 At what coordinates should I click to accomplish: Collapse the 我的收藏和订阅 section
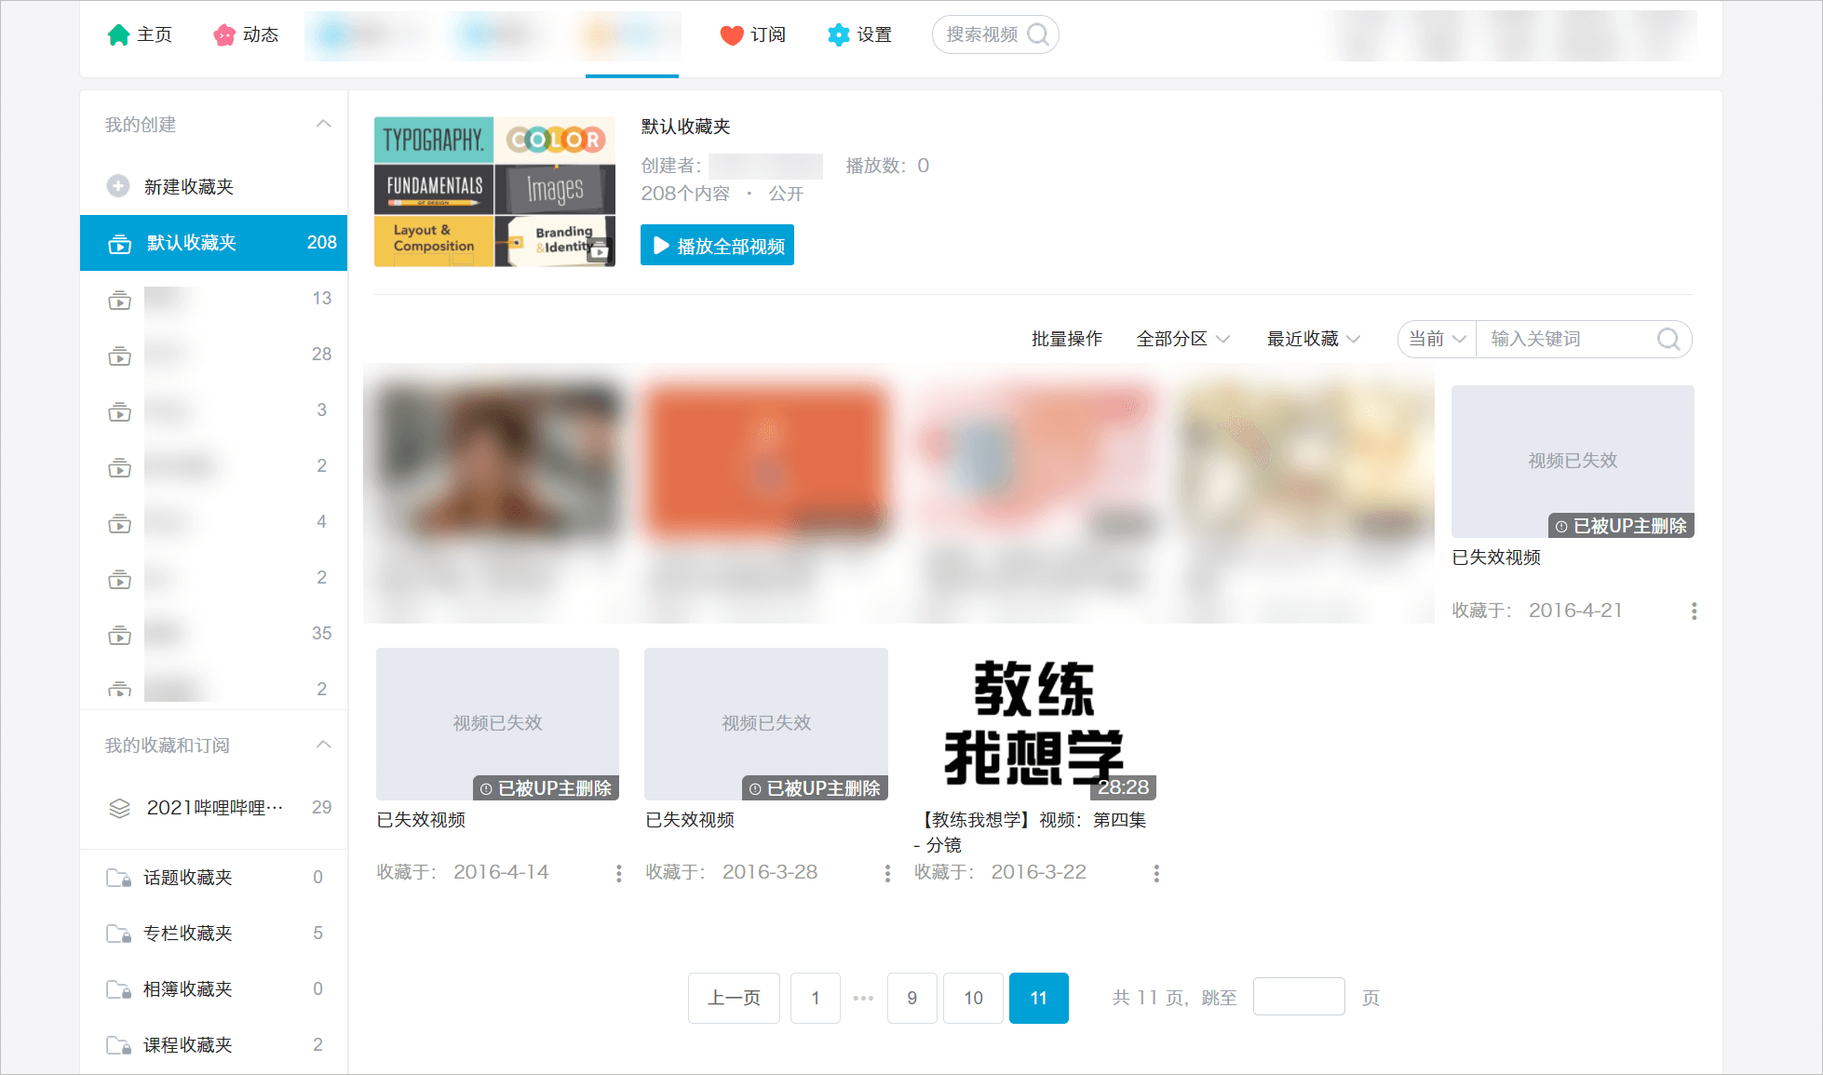point(323,745)
